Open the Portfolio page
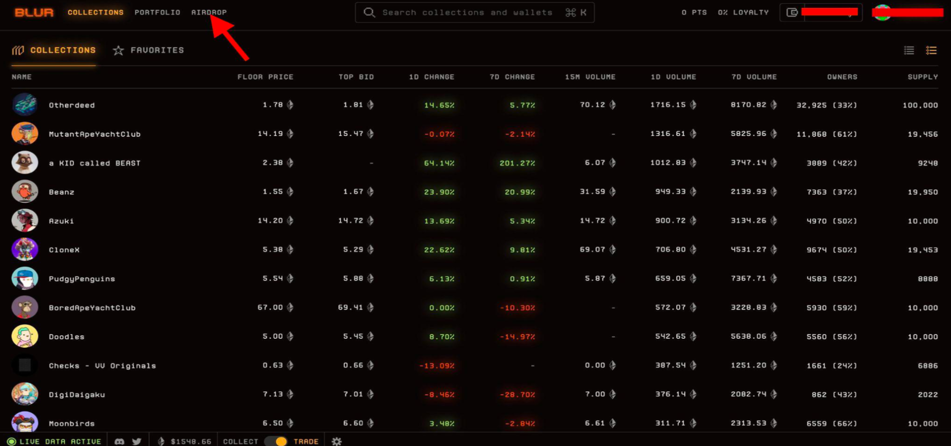951x446 pixels. (x=157, y=12)
